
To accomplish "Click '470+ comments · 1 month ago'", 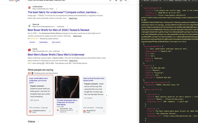I will tap(93, 108).
